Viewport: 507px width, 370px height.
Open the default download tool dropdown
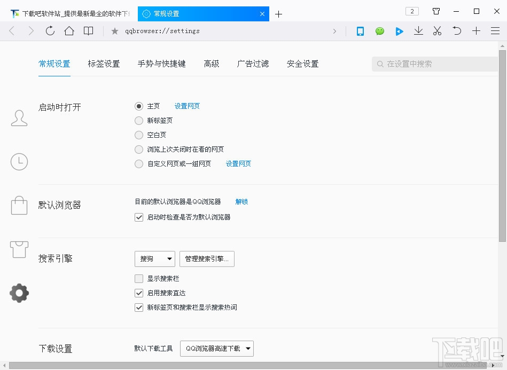tap(217, 348)
